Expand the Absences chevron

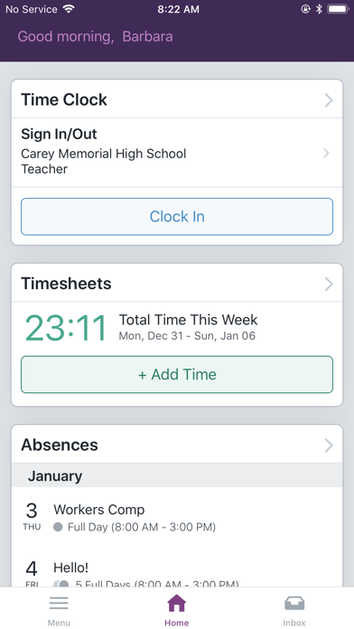tap(329, 445)
